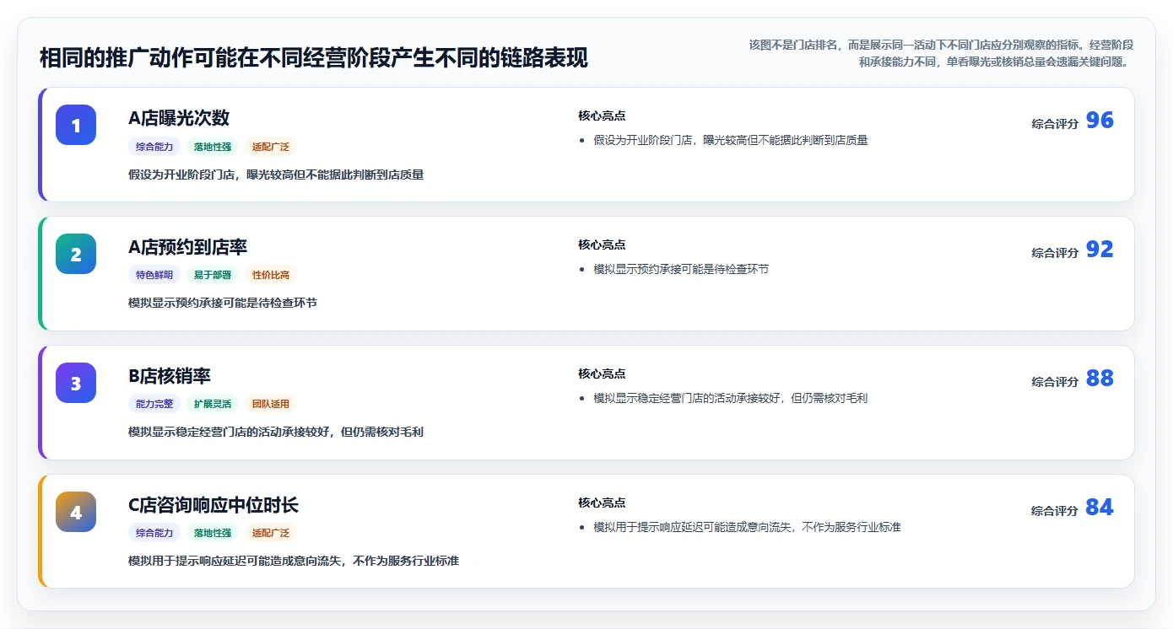The image size is (1173, 629).
Task: Select the 落地性强 tag under C店咨询响应中位时长
Action: pos(213,533)
